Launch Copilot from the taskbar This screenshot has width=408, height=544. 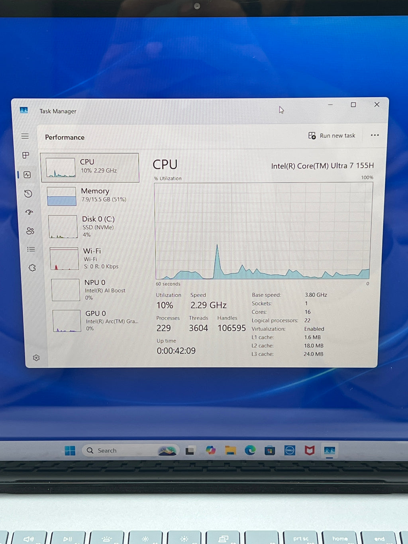pos(210,450)
